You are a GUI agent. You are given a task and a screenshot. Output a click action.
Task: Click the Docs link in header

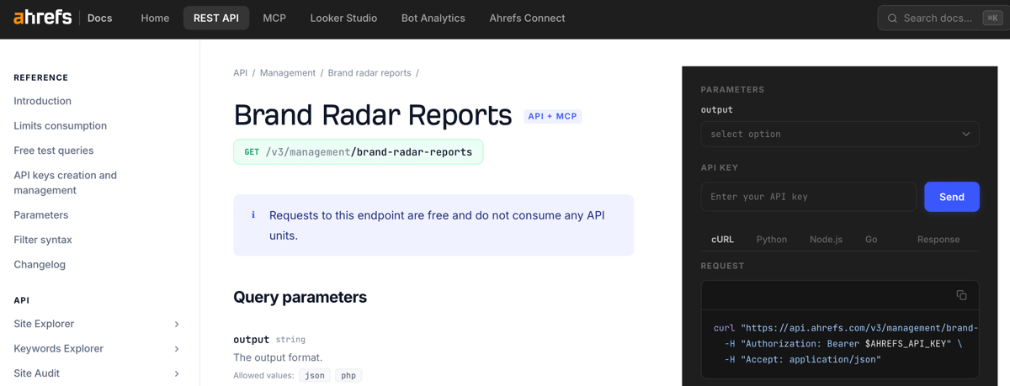point(99,18)
